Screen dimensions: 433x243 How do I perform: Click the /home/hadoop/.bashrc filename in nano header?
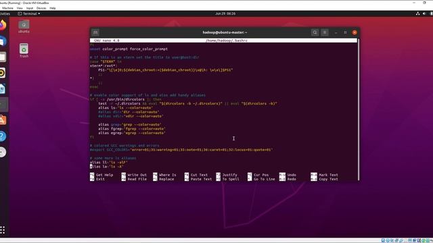pyautogui.click(x=227, y=40)
